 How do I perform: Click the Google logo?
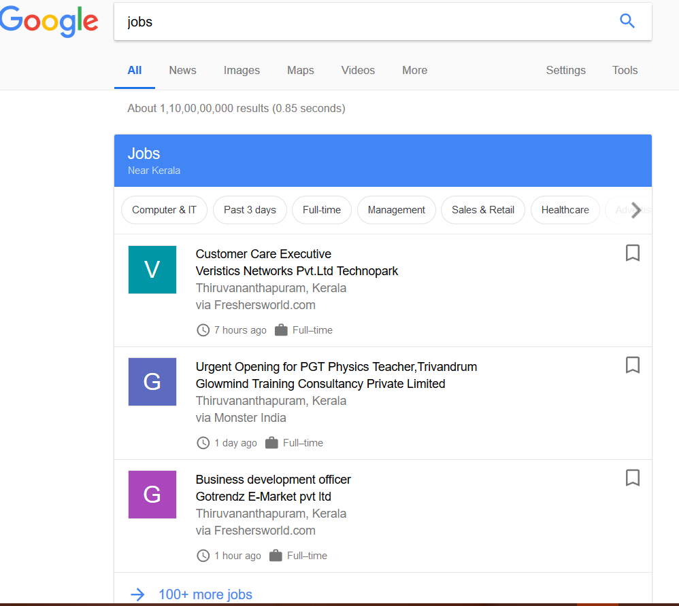click(x=49, y=21)
